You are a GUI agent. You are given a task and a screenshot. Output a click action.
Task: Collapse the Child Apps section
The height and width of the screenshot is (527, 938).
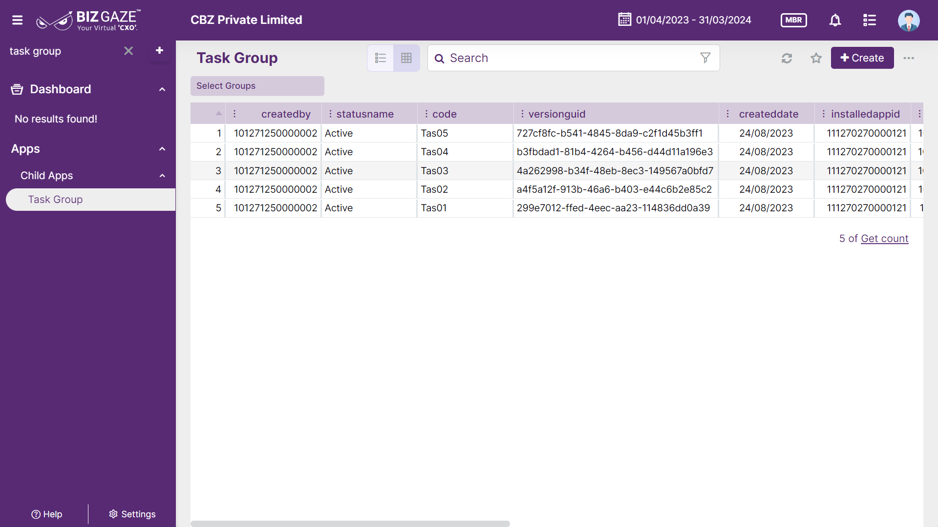(x=162, y=176)
